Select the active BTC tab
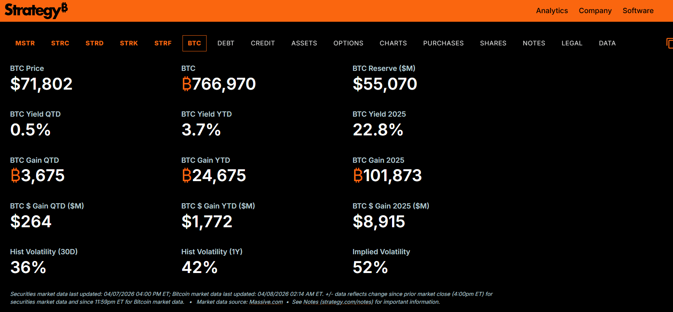This screenshot has width=673, height=312. pos(194,43)
